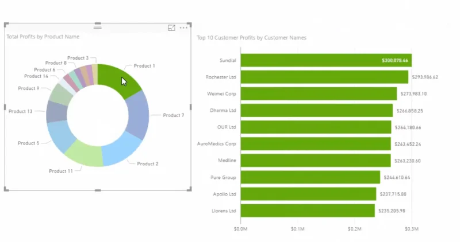Select the Product 5 donut slice
The image size is (460, 242).
60,135
